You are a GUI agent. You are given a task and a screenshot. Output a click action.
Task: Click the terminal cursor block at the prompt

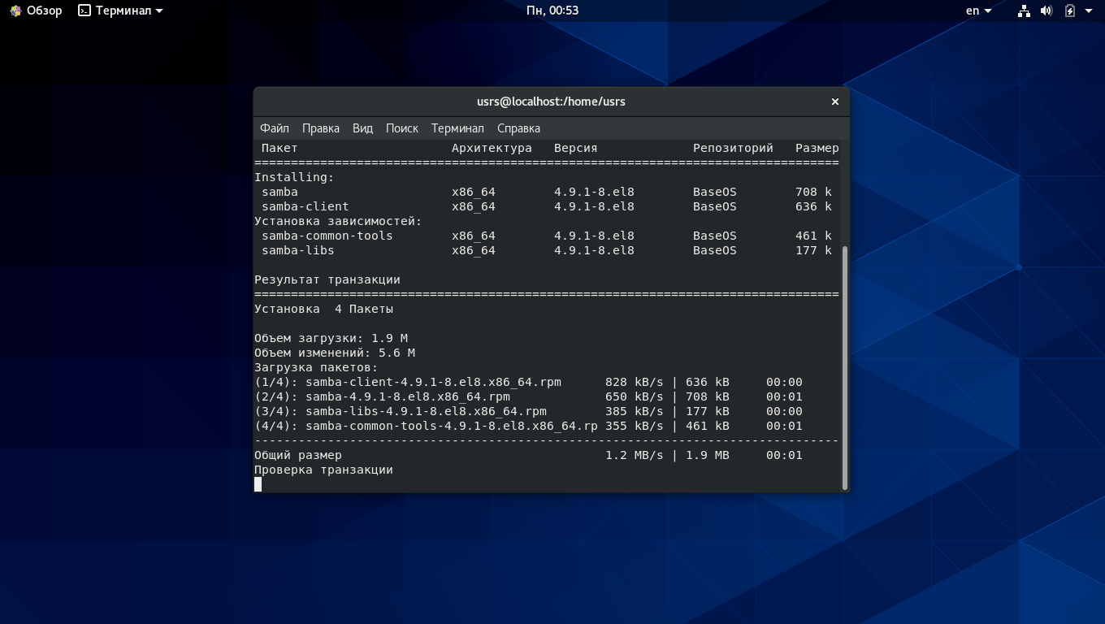coord(258,484)
